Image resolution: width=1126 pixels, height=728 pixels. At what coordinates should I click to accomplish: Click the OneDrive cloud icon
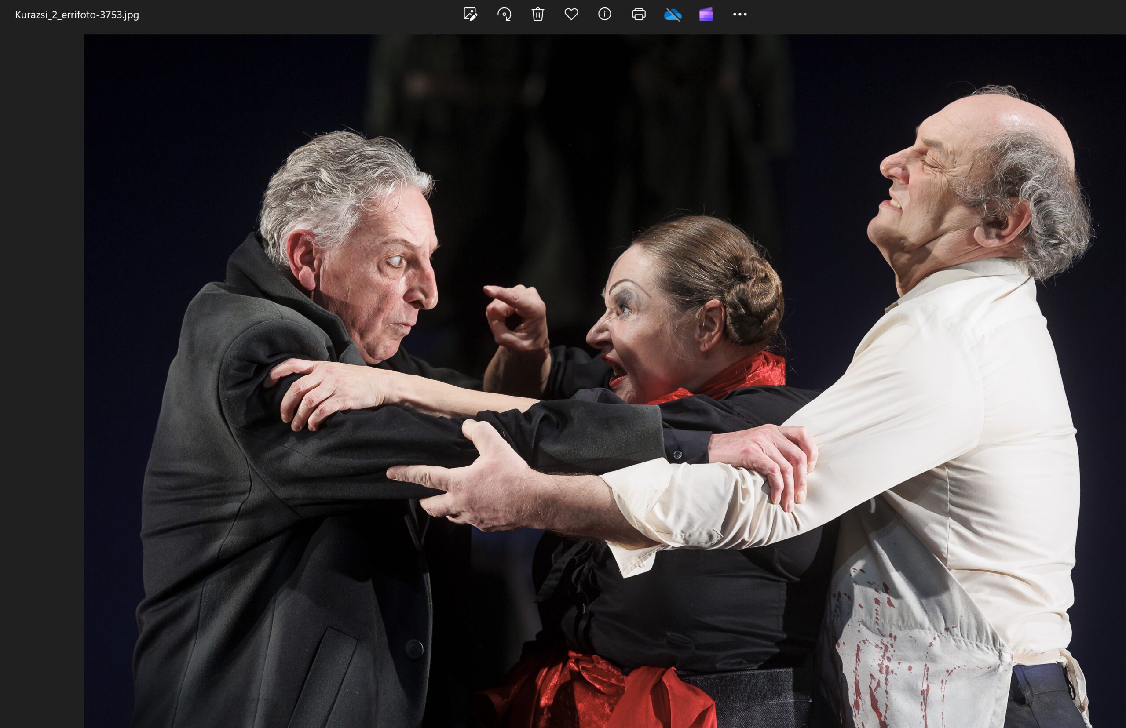tap(673, 15)
